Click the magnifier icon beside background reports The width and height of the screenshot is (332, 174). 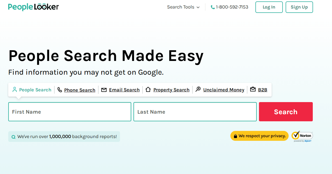(13, 137)
